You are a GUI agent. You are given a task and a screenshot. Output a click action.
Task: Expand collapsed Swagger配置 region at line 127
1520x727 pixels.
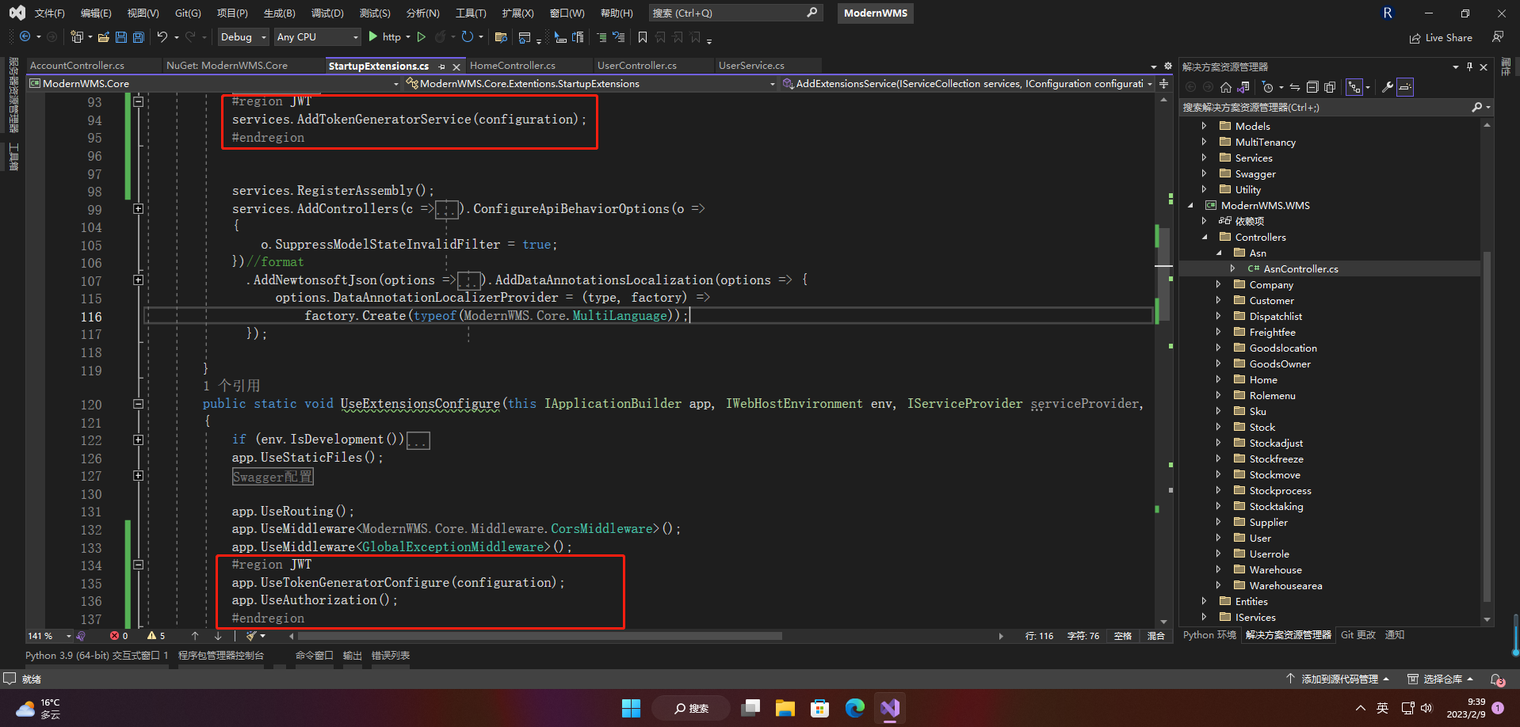point(138,476)
